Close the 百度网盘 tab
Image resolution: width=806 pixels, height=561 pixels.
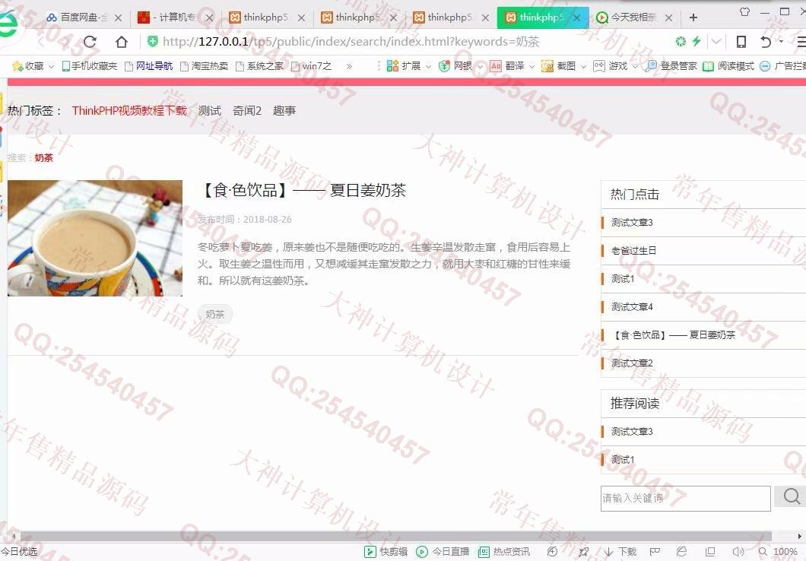point(118,17)
